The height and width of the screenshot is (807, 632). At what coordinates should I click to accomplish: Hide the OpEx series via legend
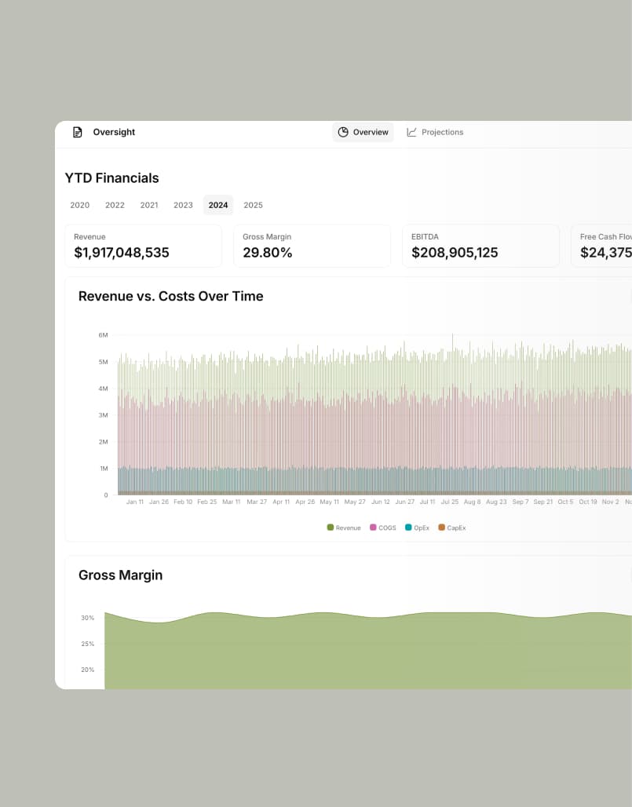417,528
